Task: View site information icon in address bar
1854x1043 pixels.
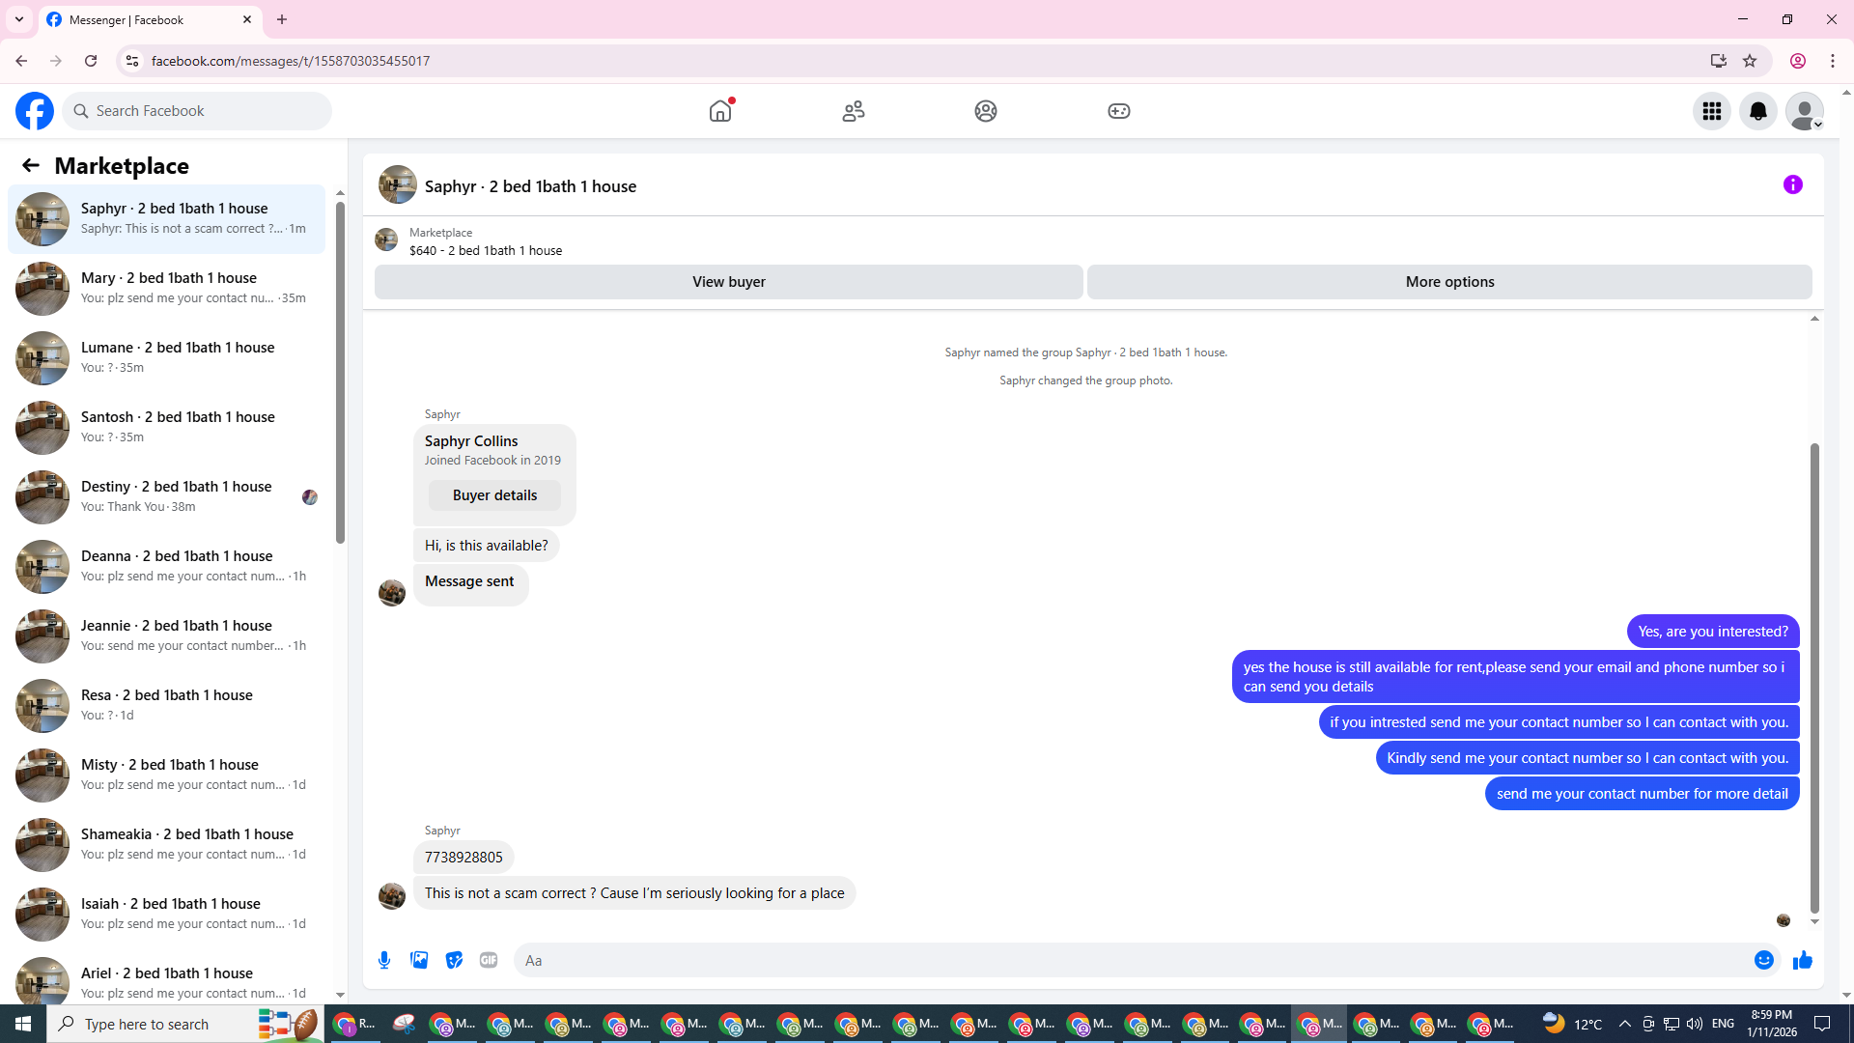Action: [x=132, y=61]
